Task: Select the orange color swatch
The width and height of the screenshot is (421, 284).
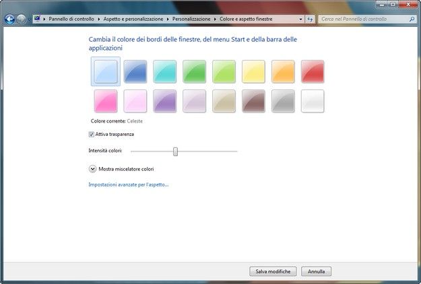Action: (x=283, y=71)
